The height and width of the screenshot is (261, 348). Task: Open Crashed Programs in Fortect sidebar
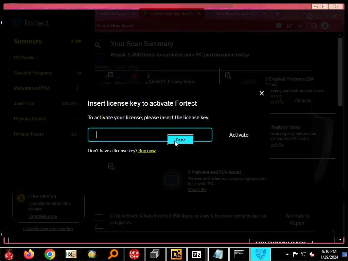click(x=33, y=73)
